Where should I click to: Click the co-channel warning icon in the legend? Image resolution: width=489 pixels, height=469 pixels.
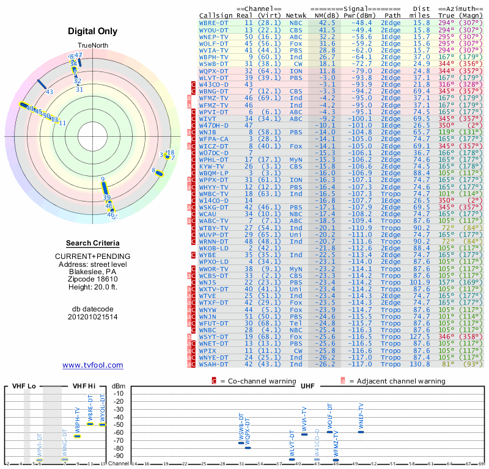(x=214, y=381)
